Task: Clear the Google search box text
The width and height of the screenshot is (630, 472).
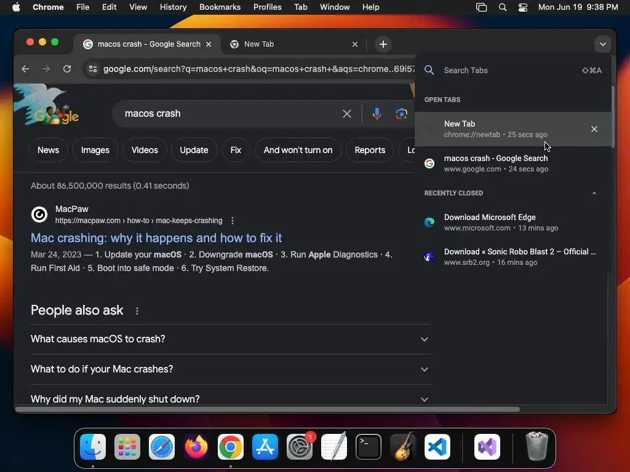Action: click(347, 114)
